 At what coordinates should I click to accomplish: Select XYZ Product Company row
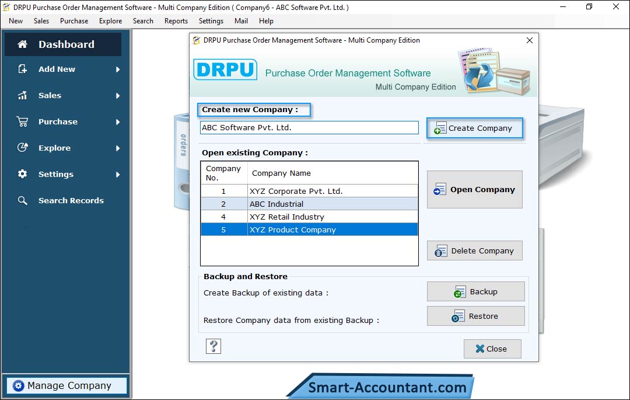point(309,229)
